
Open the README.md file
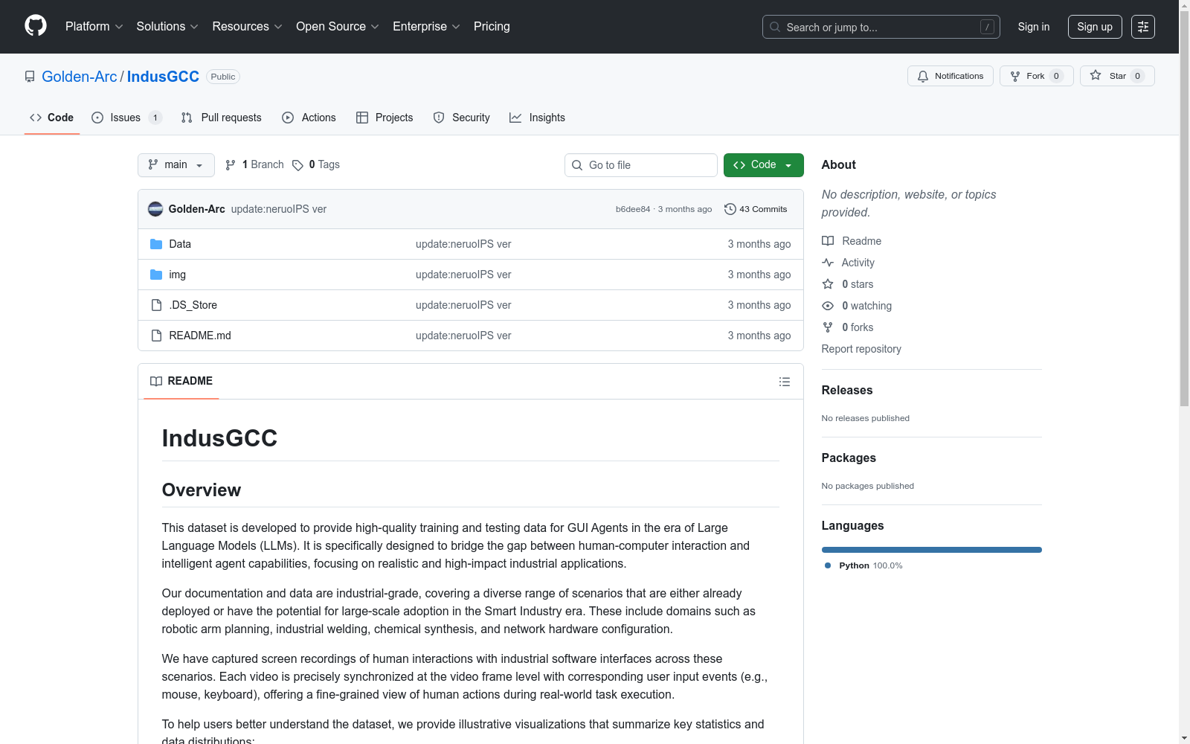click(x=200, y=336)
